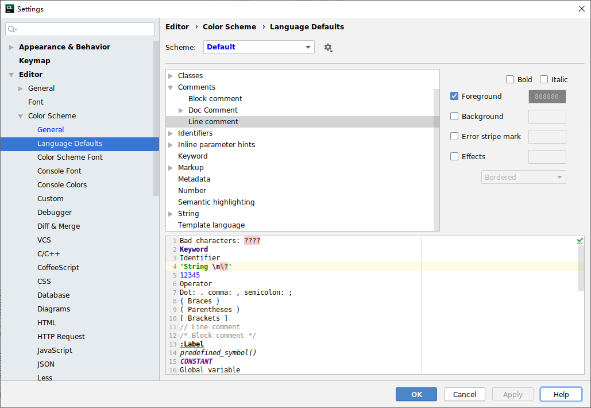
Task: Click the green inspections checkmark above the preview
Action: click(580, 240)
